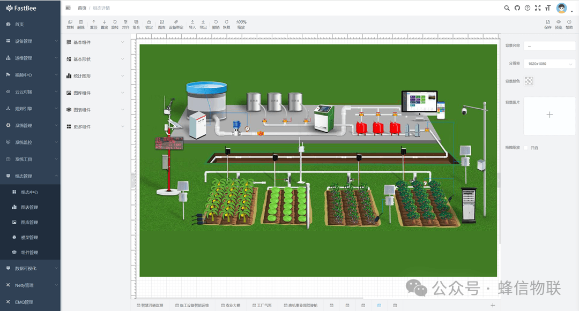The width and height of the screenshot is (579, 311).
Task: Collapse the sidebar with hamburger icon
Action: 68,7
